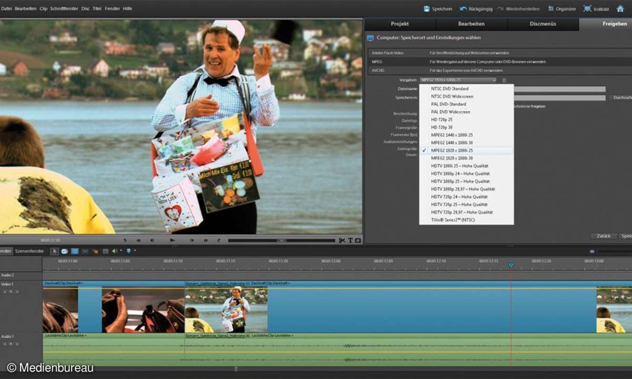
Task: Choose PAL DVD Widescreen preset
Action: [466, 112]
